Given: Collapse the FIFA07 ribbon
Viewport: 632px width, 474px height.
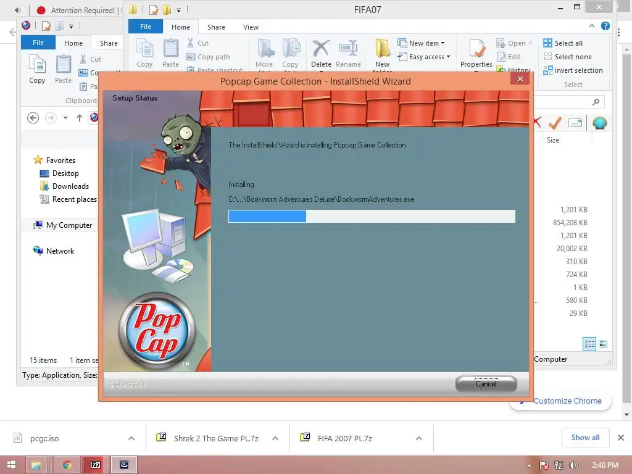Looking at the screenshot, I should click(592, 26).
